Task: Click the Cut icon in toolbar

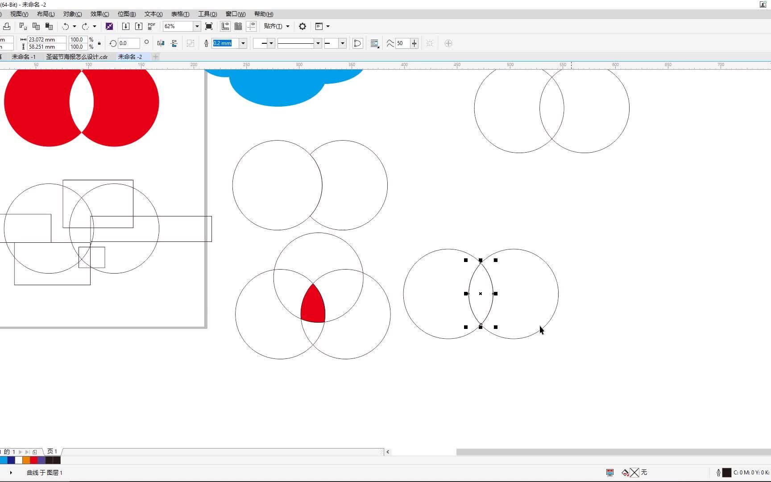Action: tap(23, 26)
